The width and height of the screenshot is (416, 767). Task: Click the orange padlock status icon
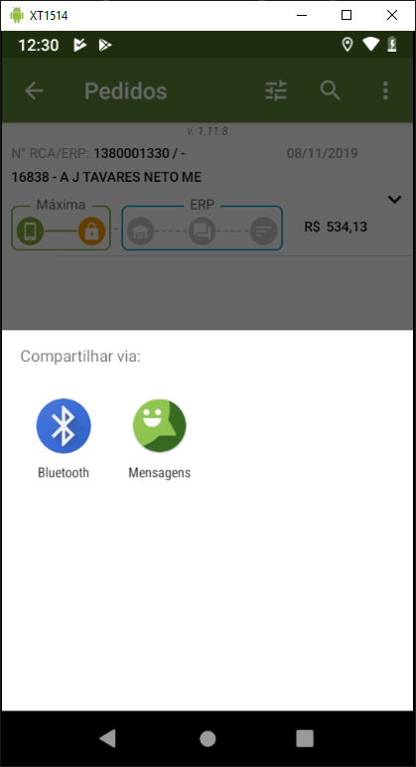click(x=92, y=230)
